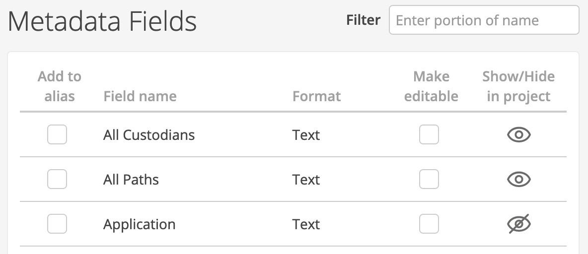The height and width of the screenshot is (254, 588).
Task: Click the Metadata Fields page heading
Action: coord(102,21)
